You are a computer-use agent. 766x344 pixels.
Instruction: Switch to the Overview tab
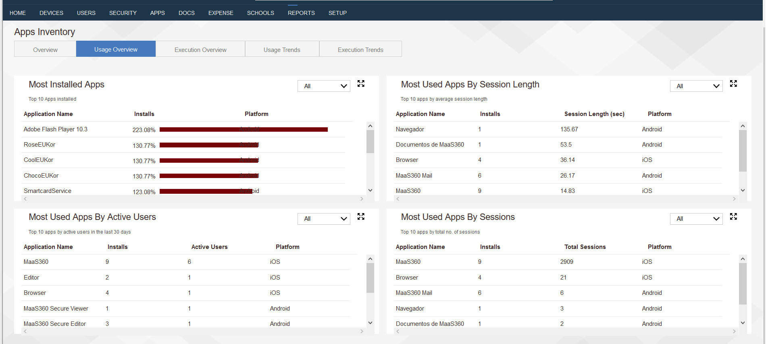tap(45, 50)
